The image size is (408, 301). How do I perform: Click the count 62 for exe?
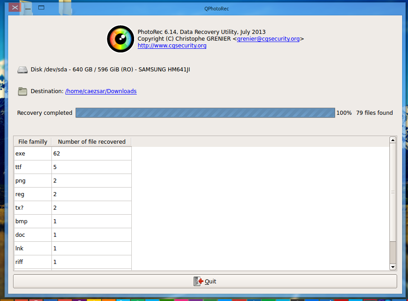point(92,154)
